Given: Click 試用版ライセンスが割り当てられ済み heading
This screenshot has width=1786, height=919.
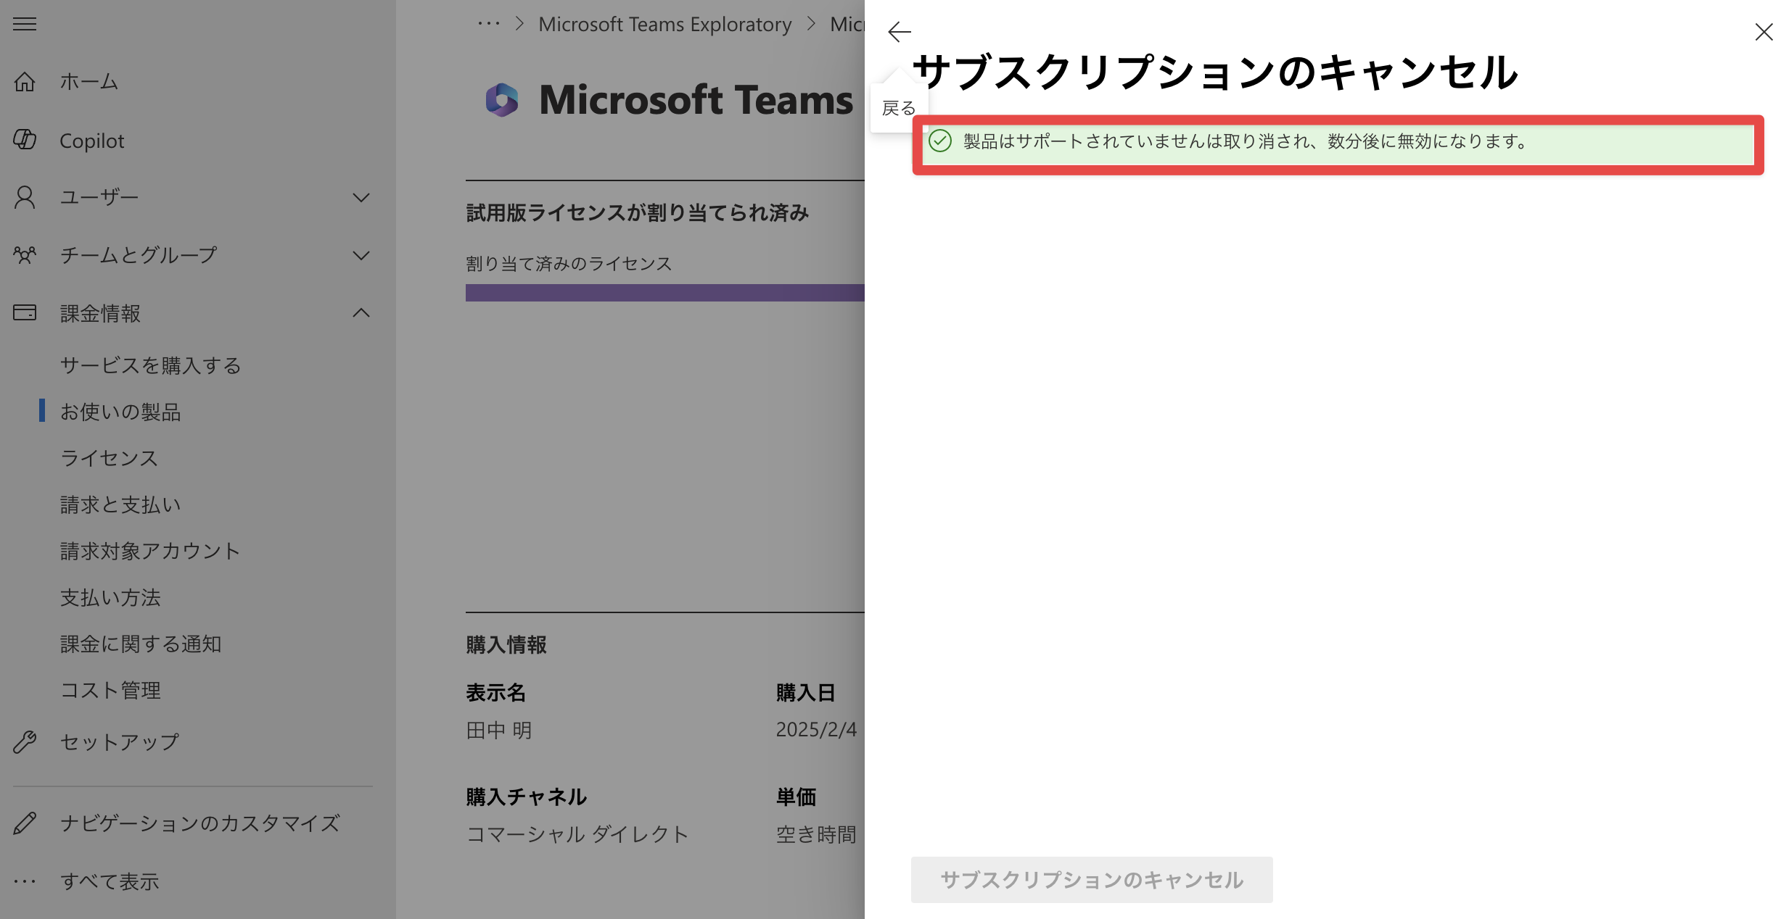Looking at the screenshot, I should pyautogui.click(x=637, y=213).
